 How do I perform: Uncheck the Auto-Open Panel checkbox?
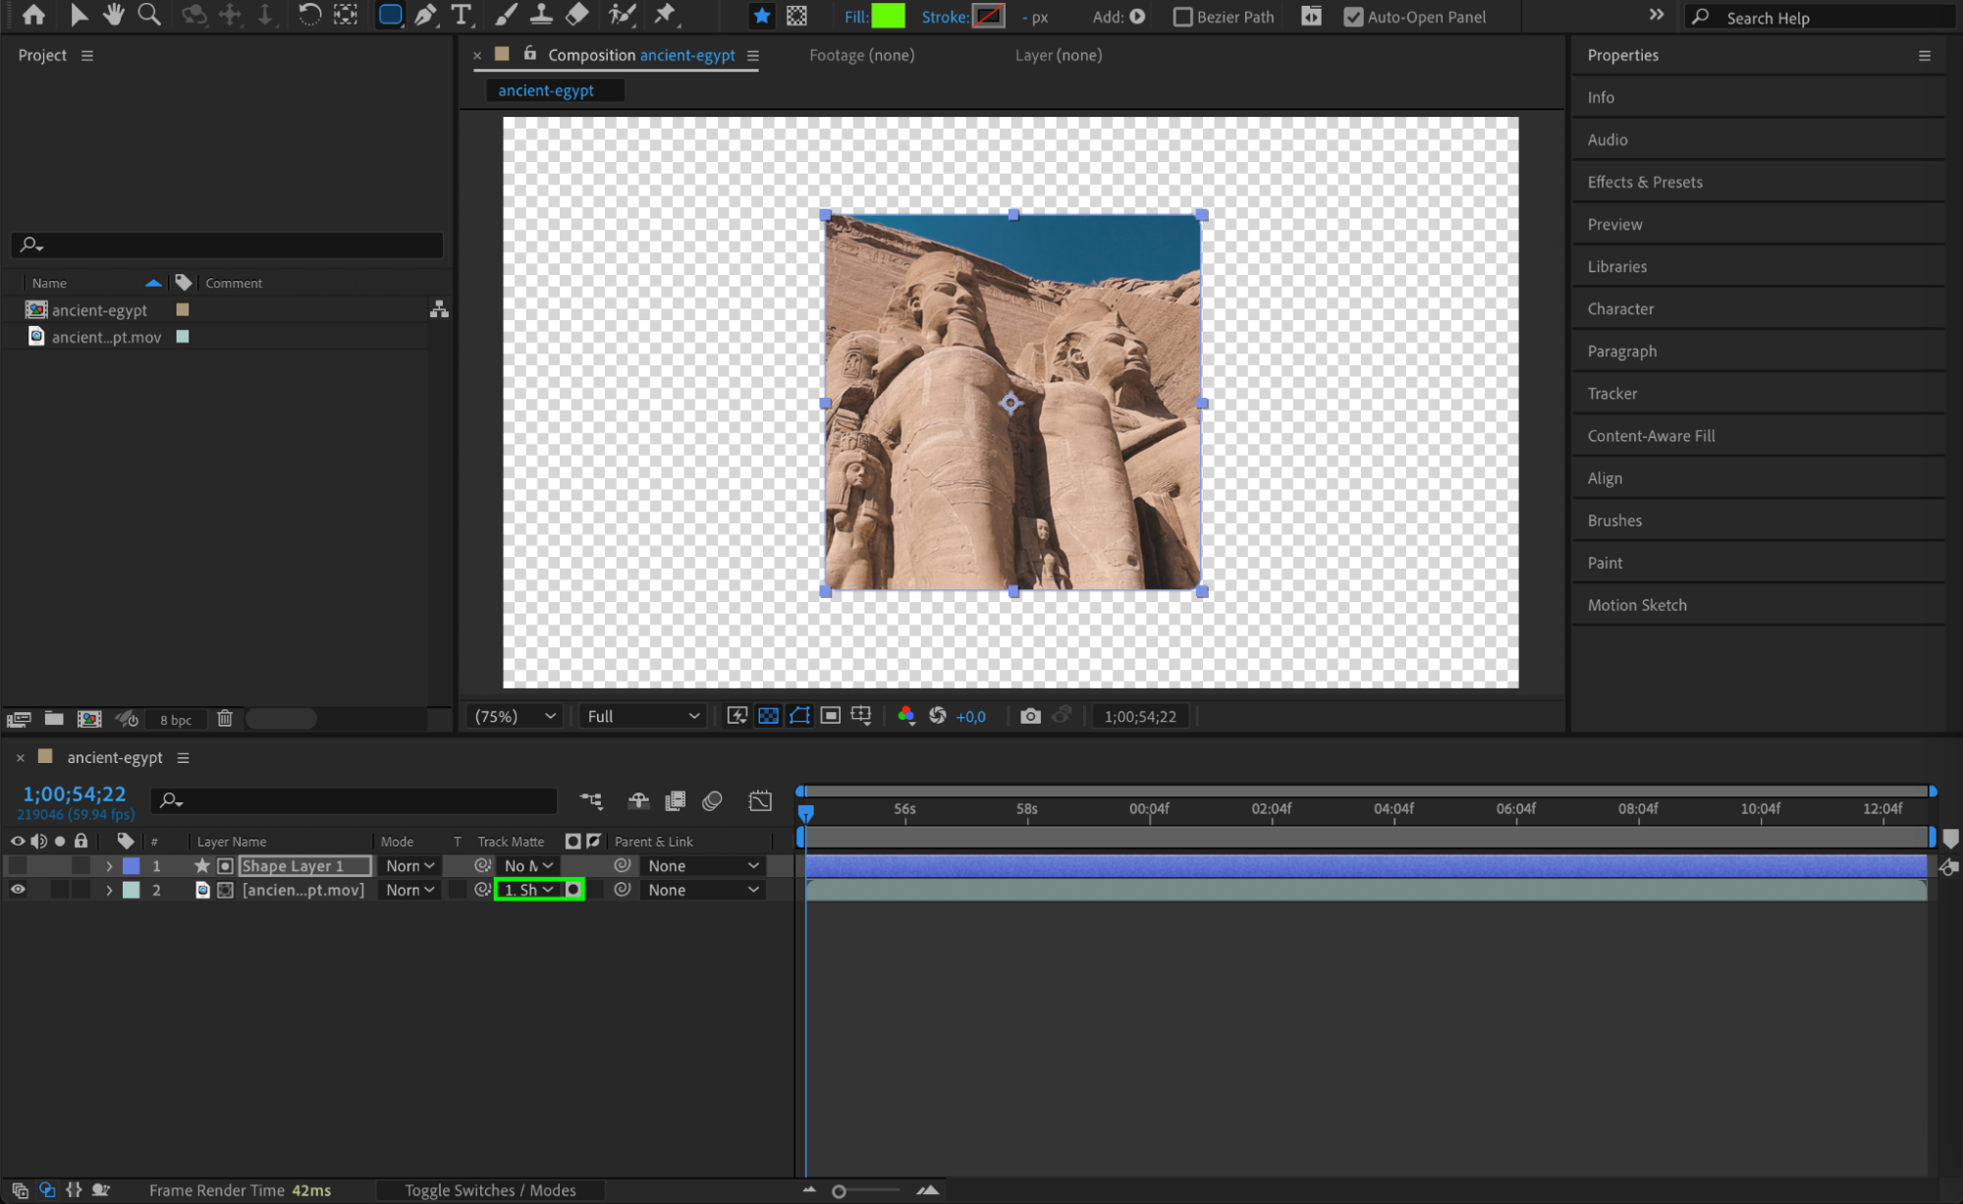[1352, 17]
